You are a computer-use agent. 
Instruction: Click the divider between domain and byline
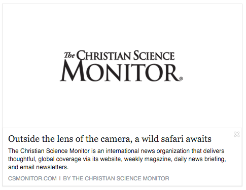pyautogui.click(x=60, y=178)
